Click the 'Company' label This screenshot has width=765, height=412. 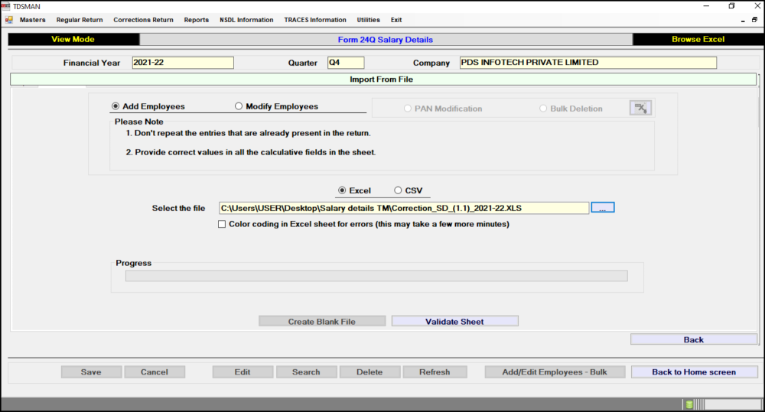click(431, 63)
